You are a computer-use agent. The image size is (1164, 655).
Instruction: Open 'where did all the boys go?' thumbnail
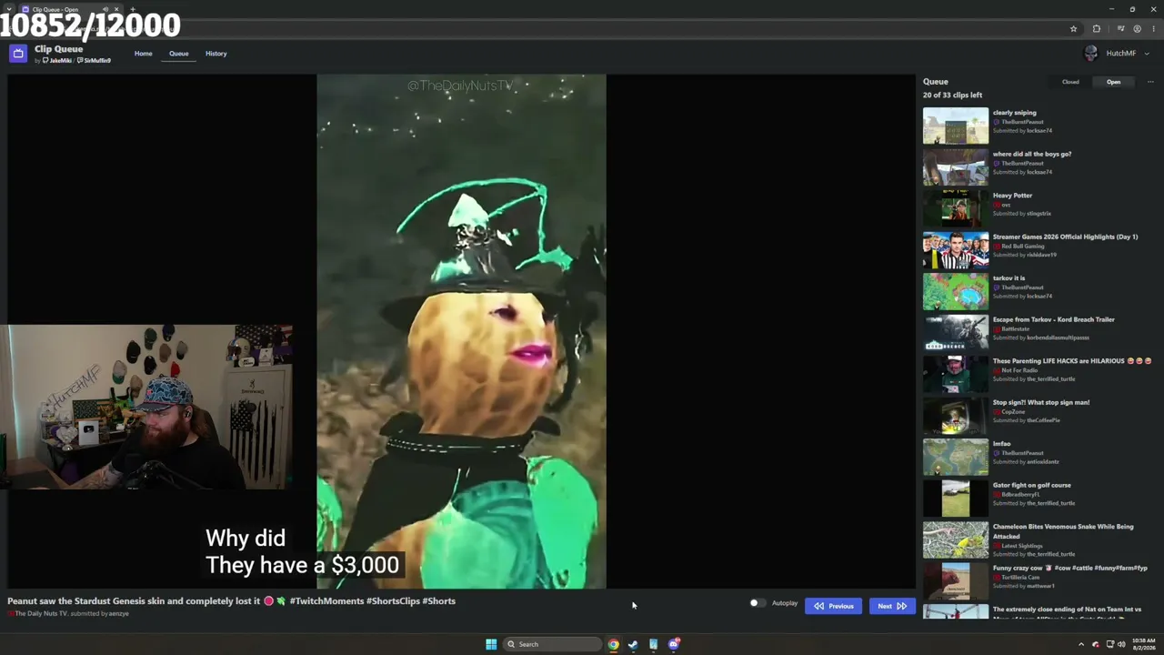click(x=956, y=167)
